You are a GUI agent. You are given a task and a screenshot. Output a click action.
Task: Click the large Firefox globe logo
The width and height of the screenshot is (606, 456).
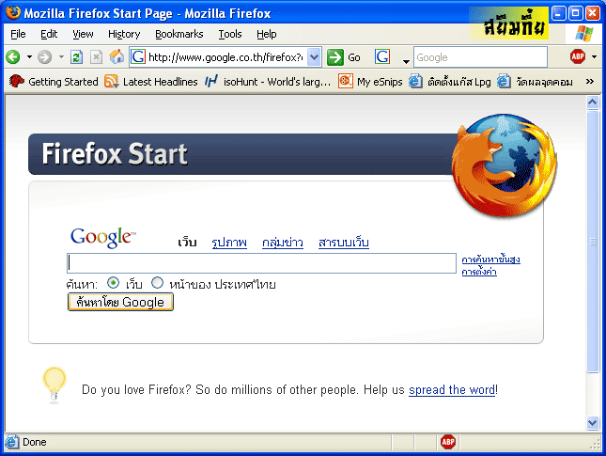[505, 164]
